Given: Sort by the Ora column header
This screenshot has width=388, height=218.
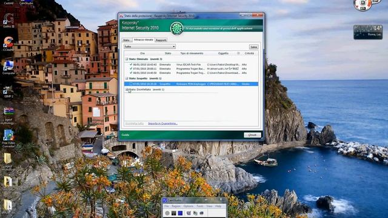Looking at the screenshot, I should pos(142,53).
